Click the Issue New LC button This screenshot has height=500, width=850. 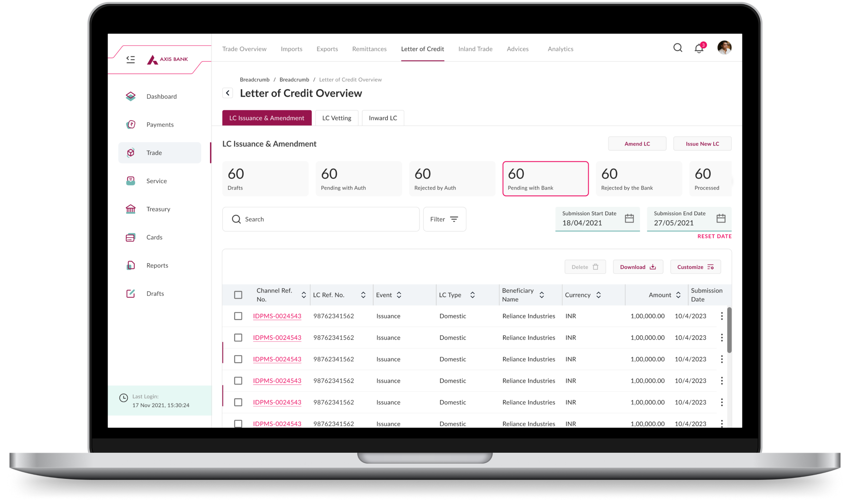pyautogui.click(x=702, y=144)
